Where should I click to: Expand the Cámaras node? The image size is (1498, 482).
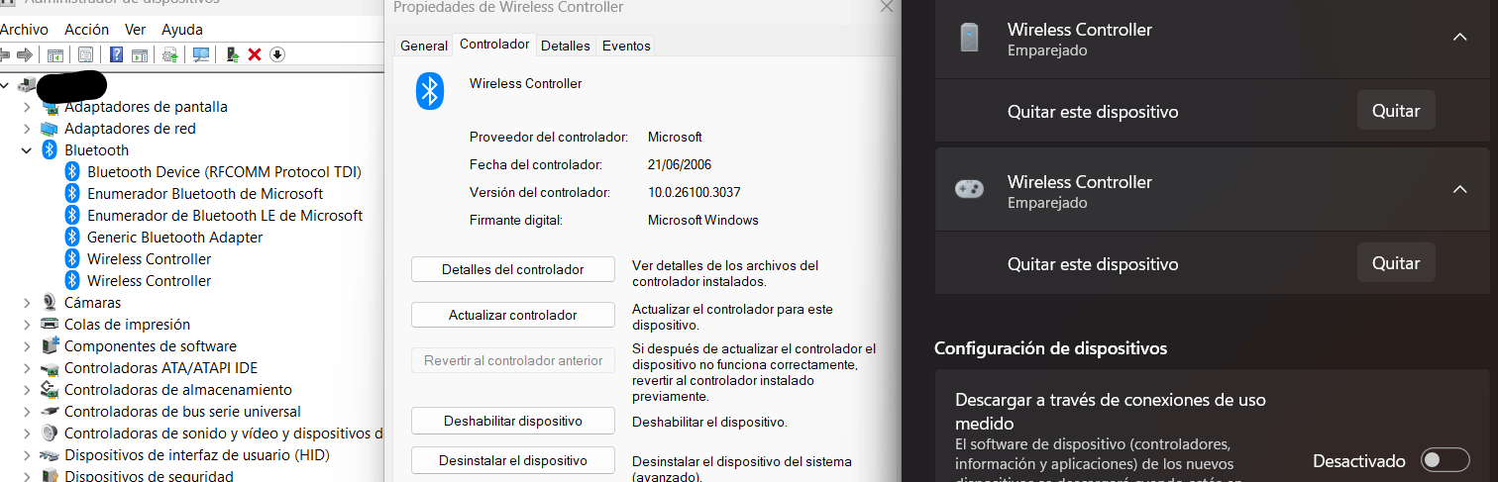pos(27,303)
